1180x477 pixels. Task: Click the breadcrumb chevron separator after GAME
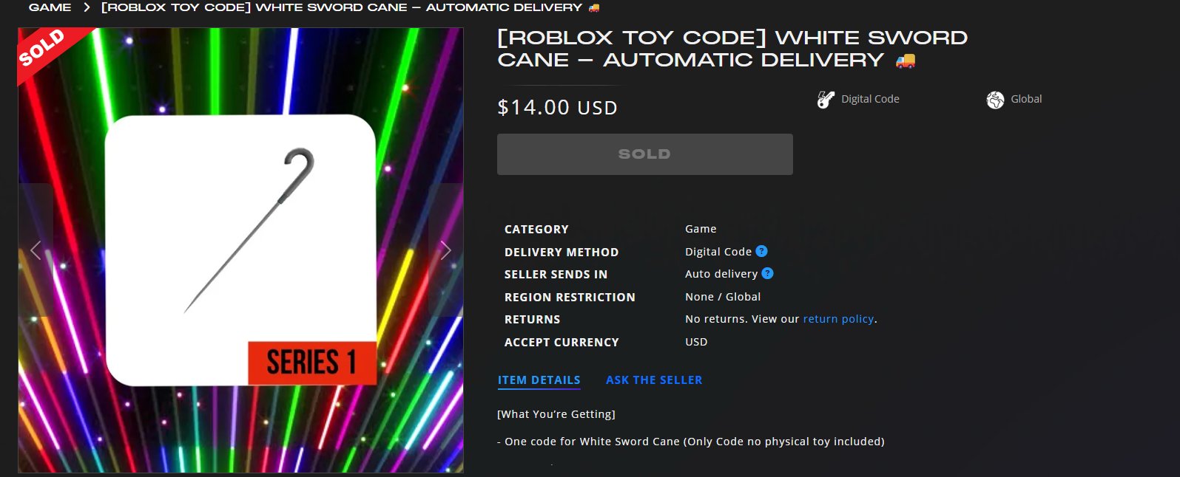[x=87, y=7]
